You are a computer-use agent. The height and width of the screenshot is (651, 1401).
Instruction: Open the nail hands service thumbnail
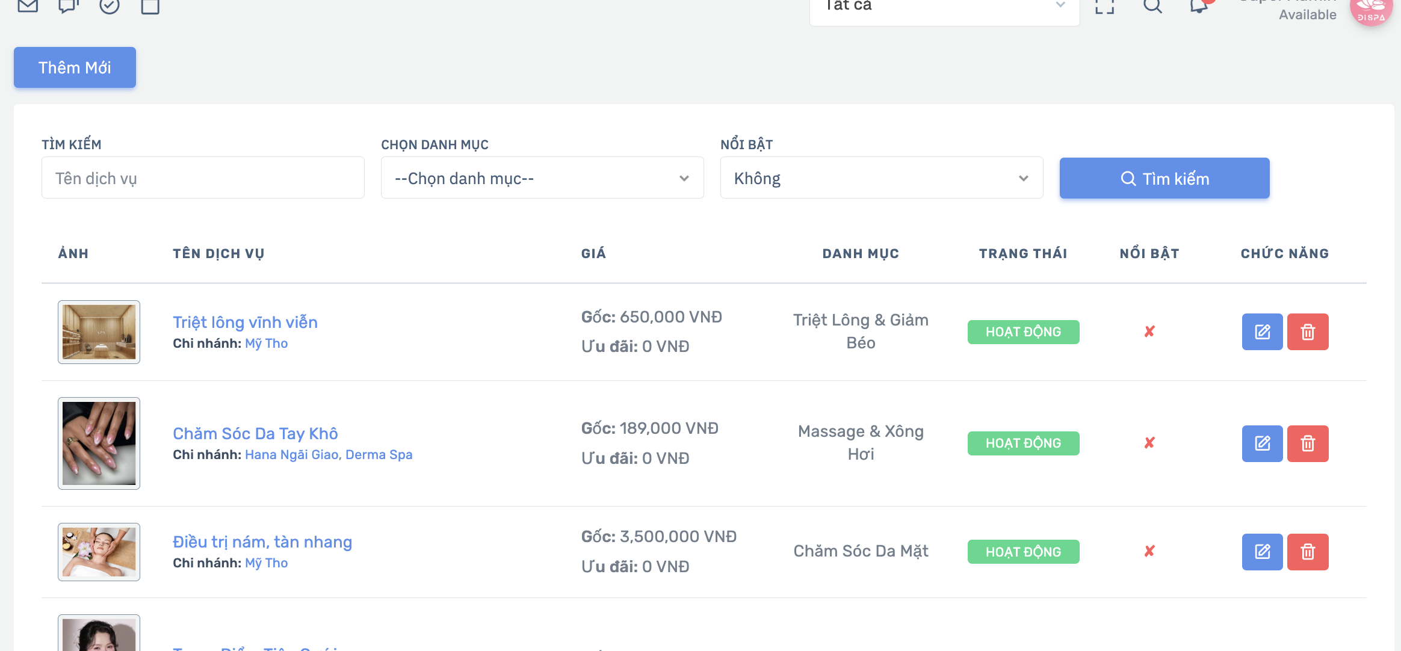click(99, 443)
